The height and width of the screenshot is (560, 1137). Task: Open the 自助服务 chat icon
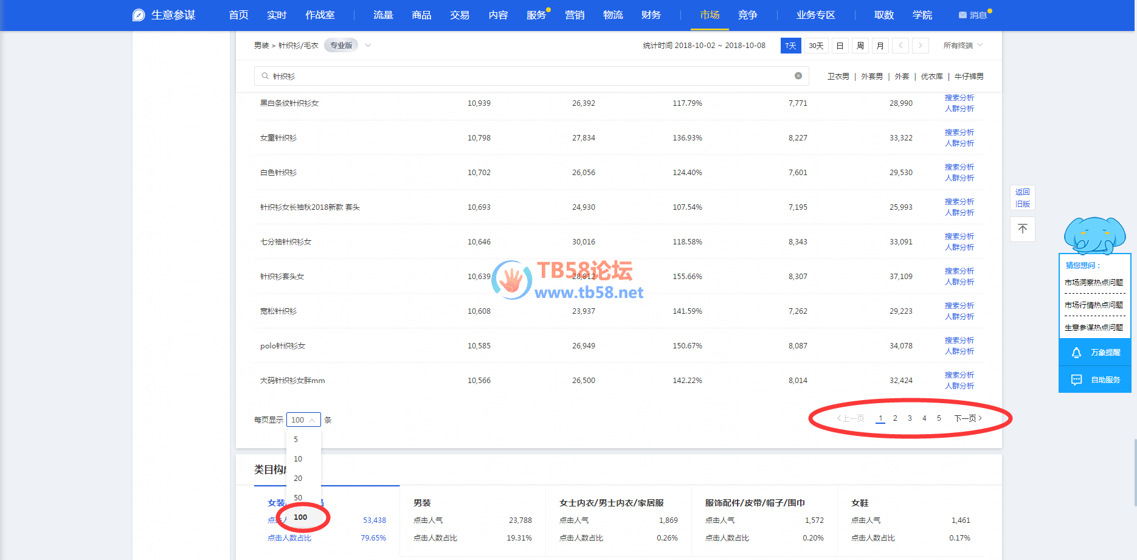1076,380
